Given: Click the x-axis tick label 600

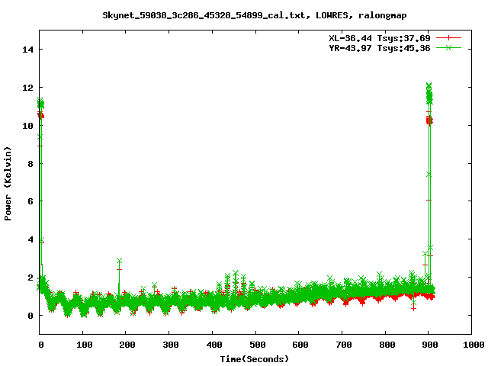Looking at the screenshot, I should click(300, 345).
